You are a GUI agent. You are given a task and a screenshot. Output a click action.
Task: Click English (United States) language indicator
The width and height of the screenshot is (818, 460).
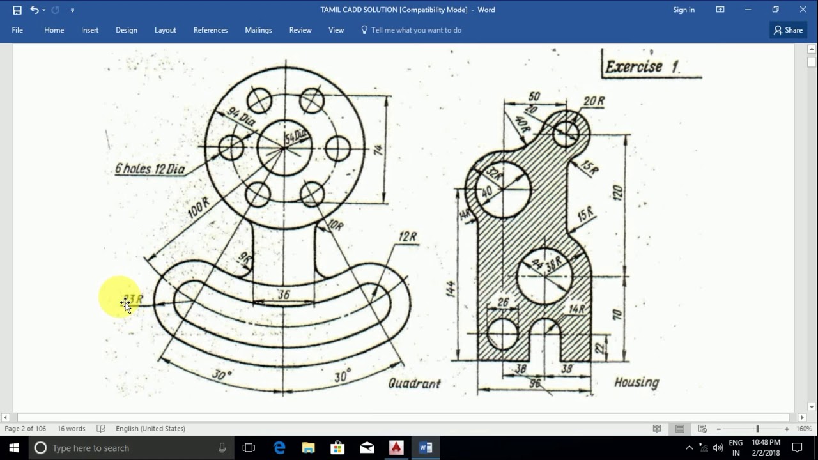click(150, 429)
